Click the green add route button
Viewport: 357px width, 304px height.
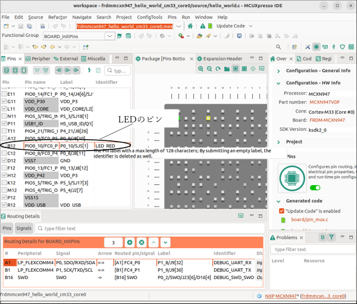(129, 243)
